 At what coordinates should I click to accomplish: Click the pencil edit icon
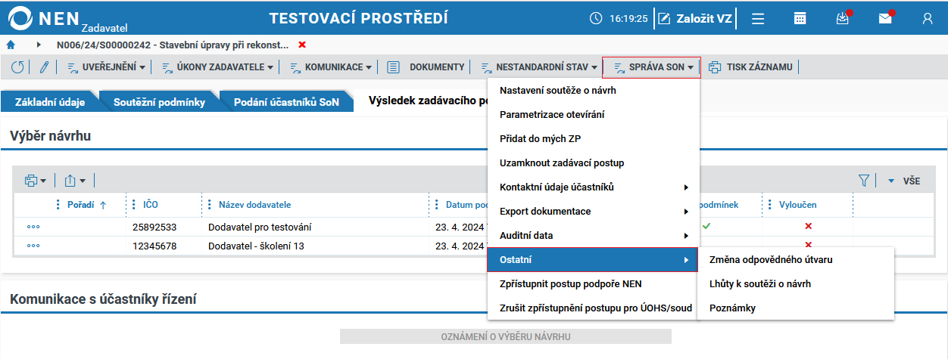(x=44, y=67)
